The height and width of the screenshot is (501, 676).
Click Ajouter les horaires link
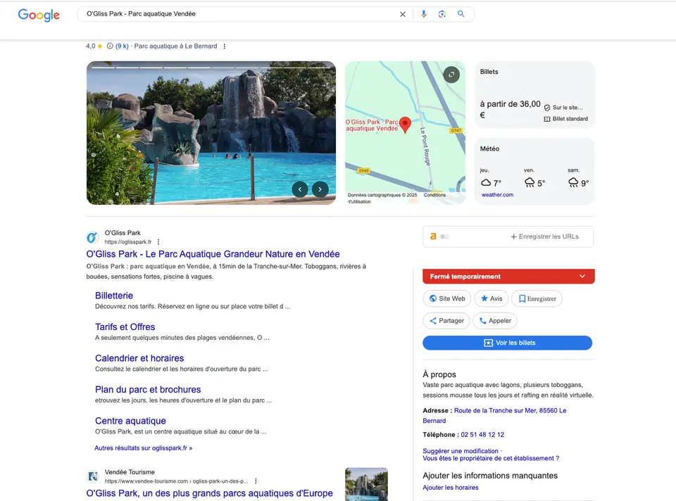point(451,488)
